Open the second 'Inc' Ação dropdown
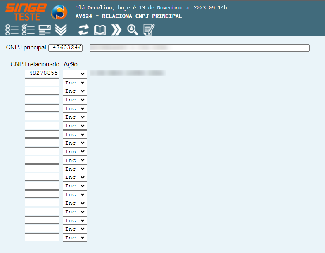The width and height of the screenshot is (325, 253). 75,91
